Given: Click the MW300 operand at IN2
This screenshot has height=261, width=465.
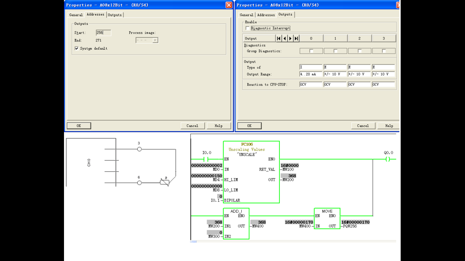Looking at the screenshot, I should point(214,236).
